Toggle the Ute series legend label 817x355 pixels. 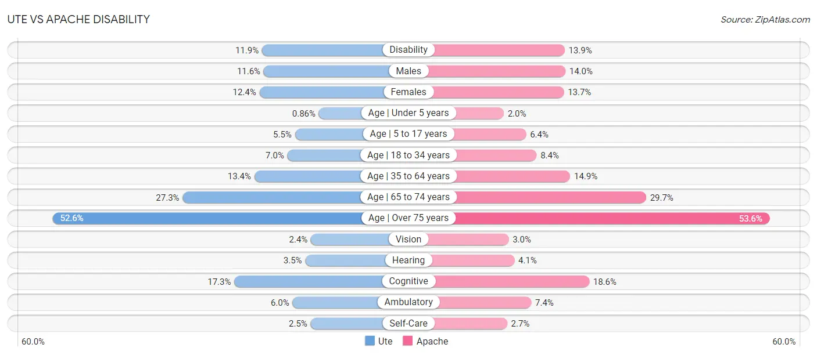[385, 341]
